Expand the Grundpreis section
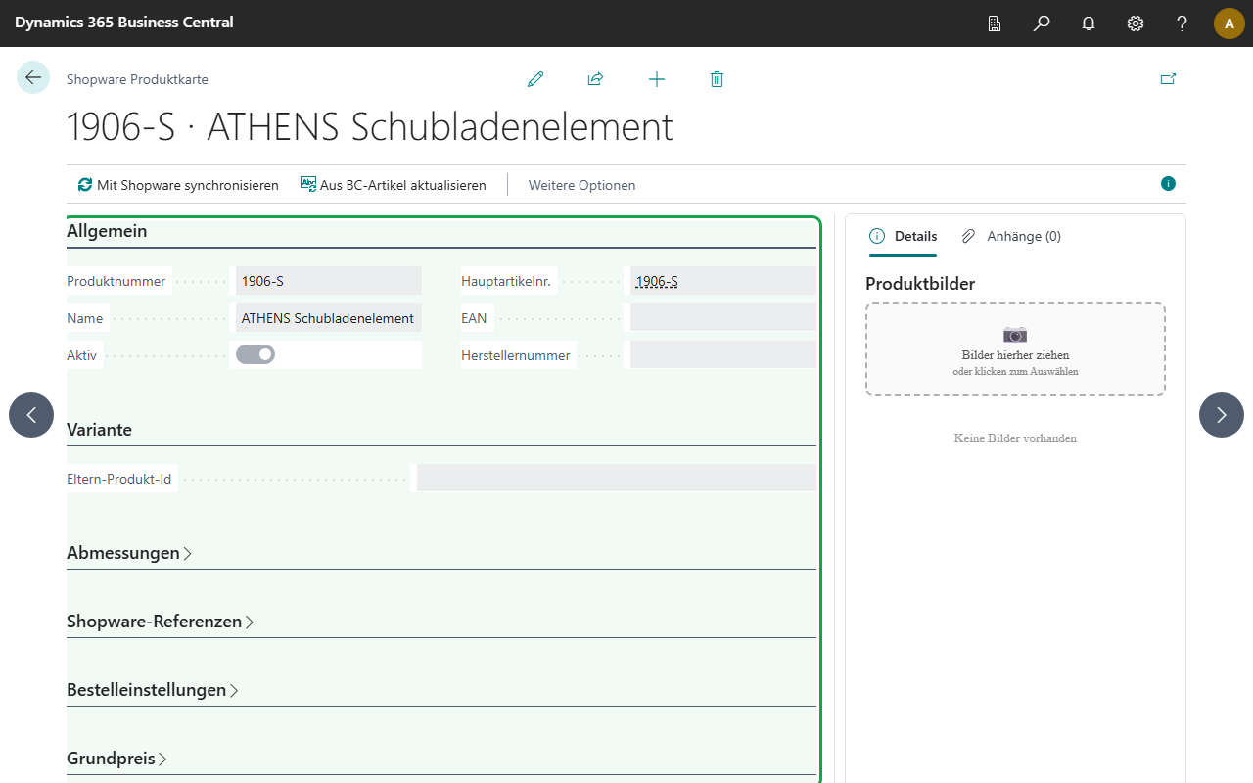 116,758
